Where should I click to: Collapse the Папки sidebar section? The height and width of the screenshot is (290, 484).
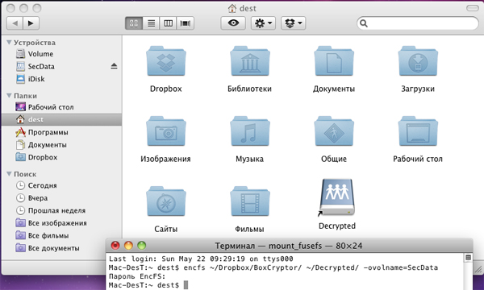tap(9, 96)
